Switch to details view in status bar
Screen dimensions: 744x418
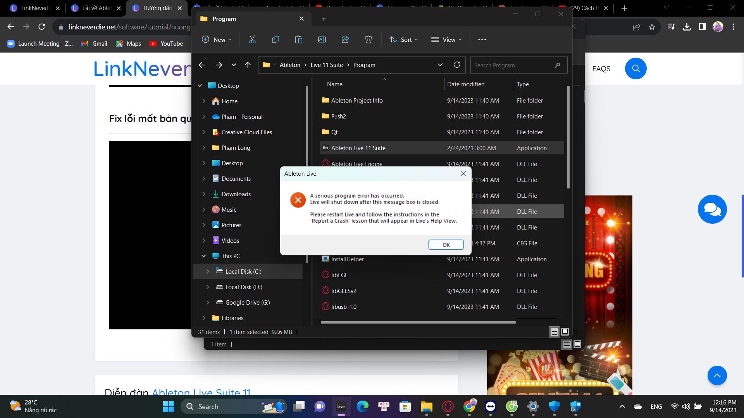pos(554,332)
